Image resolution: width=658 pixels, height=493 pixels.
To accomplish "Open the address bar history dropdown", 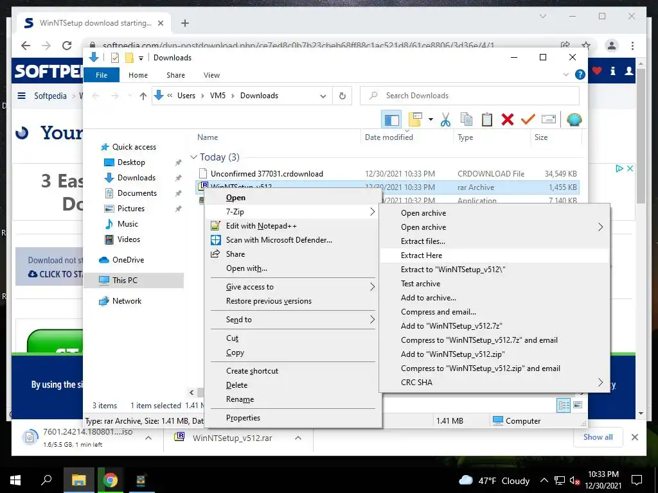I will (323, 96).
